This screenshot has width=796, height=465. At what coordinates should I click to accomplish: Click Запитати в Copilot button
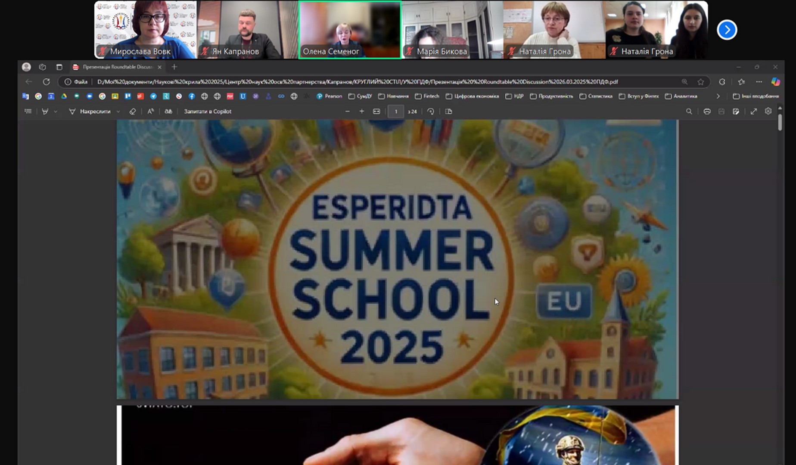(208, 112)
